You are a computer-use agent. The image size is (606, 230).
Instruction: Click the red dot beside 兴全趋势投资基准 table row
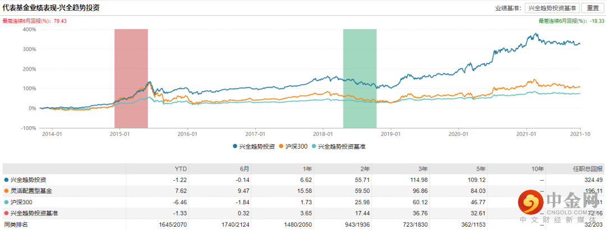6,213
